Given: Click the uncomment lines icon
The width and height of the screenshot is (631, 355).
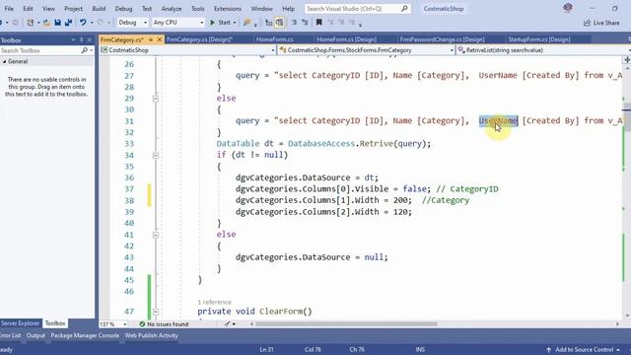Looking at the screenshot, I should coord(305,23).
